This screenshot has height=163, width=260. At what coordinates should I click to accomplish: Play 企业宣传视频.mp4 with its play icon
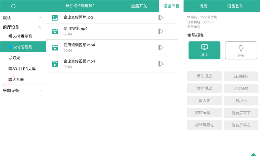tap(161, 64)
